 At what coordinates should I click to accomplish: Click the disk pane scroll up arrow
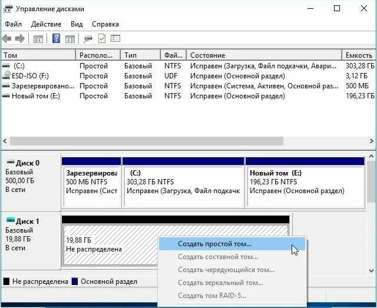371,157
